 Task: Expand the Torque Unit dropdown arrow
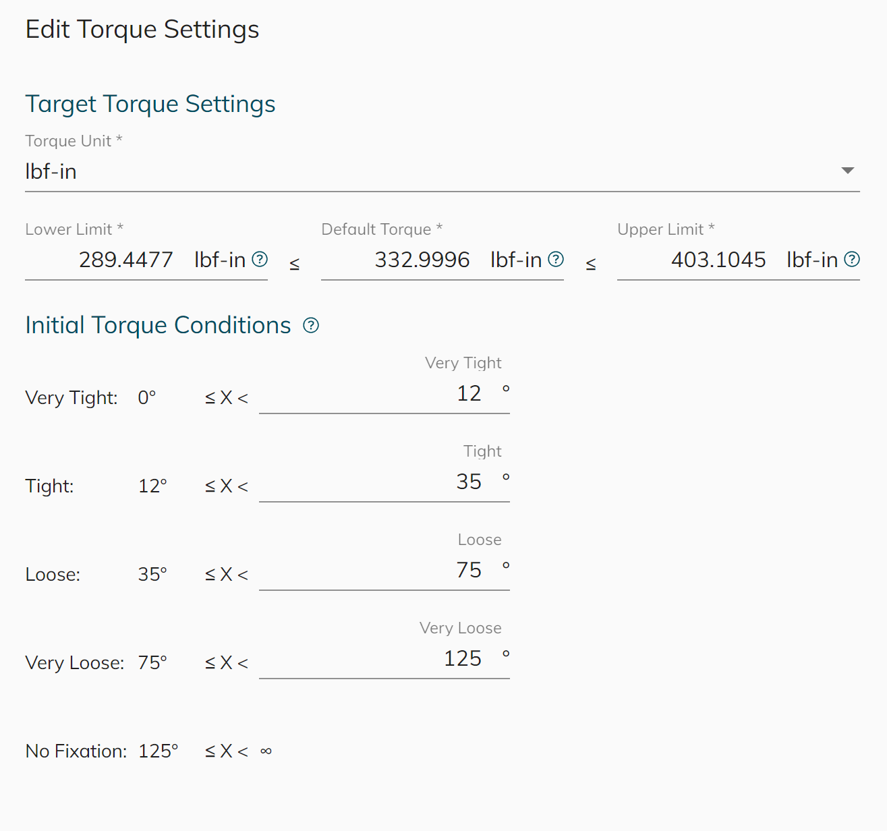pyautogui.click(x=848, y=171)
